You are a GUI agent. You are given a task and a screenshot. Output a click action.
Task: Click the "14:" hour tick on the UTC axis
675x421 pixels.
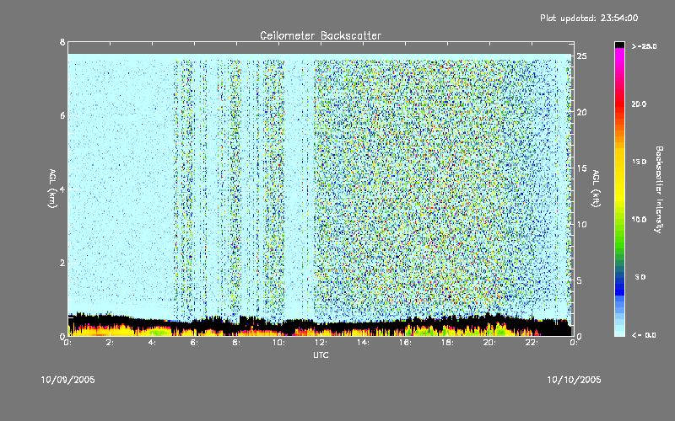point(364,343)
